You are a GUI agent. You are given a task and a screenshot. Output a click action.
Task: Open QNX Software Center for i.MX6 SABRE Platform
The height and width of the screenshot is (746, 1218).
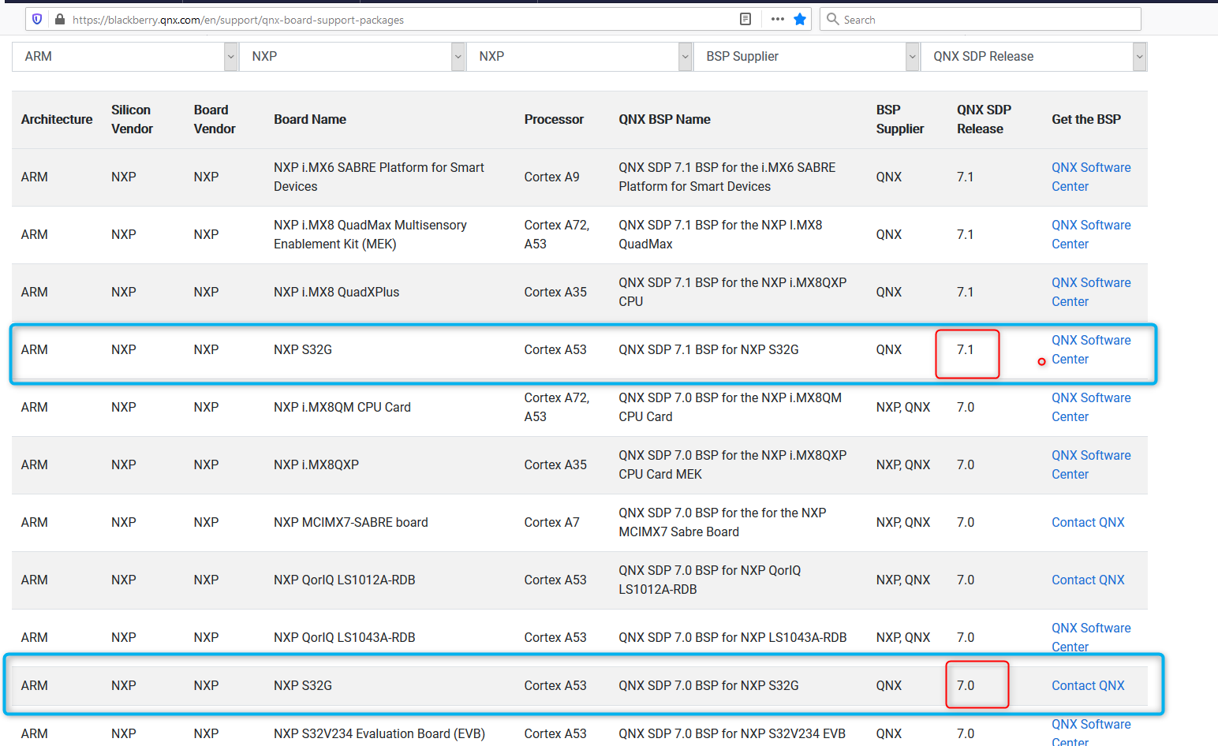coord(1091,177)
